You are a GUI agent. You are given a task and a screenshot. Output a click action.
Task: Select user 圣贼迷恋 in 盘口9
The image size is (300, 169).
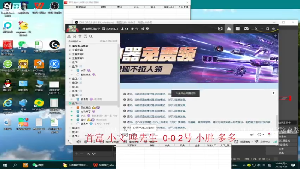(85, 107)
